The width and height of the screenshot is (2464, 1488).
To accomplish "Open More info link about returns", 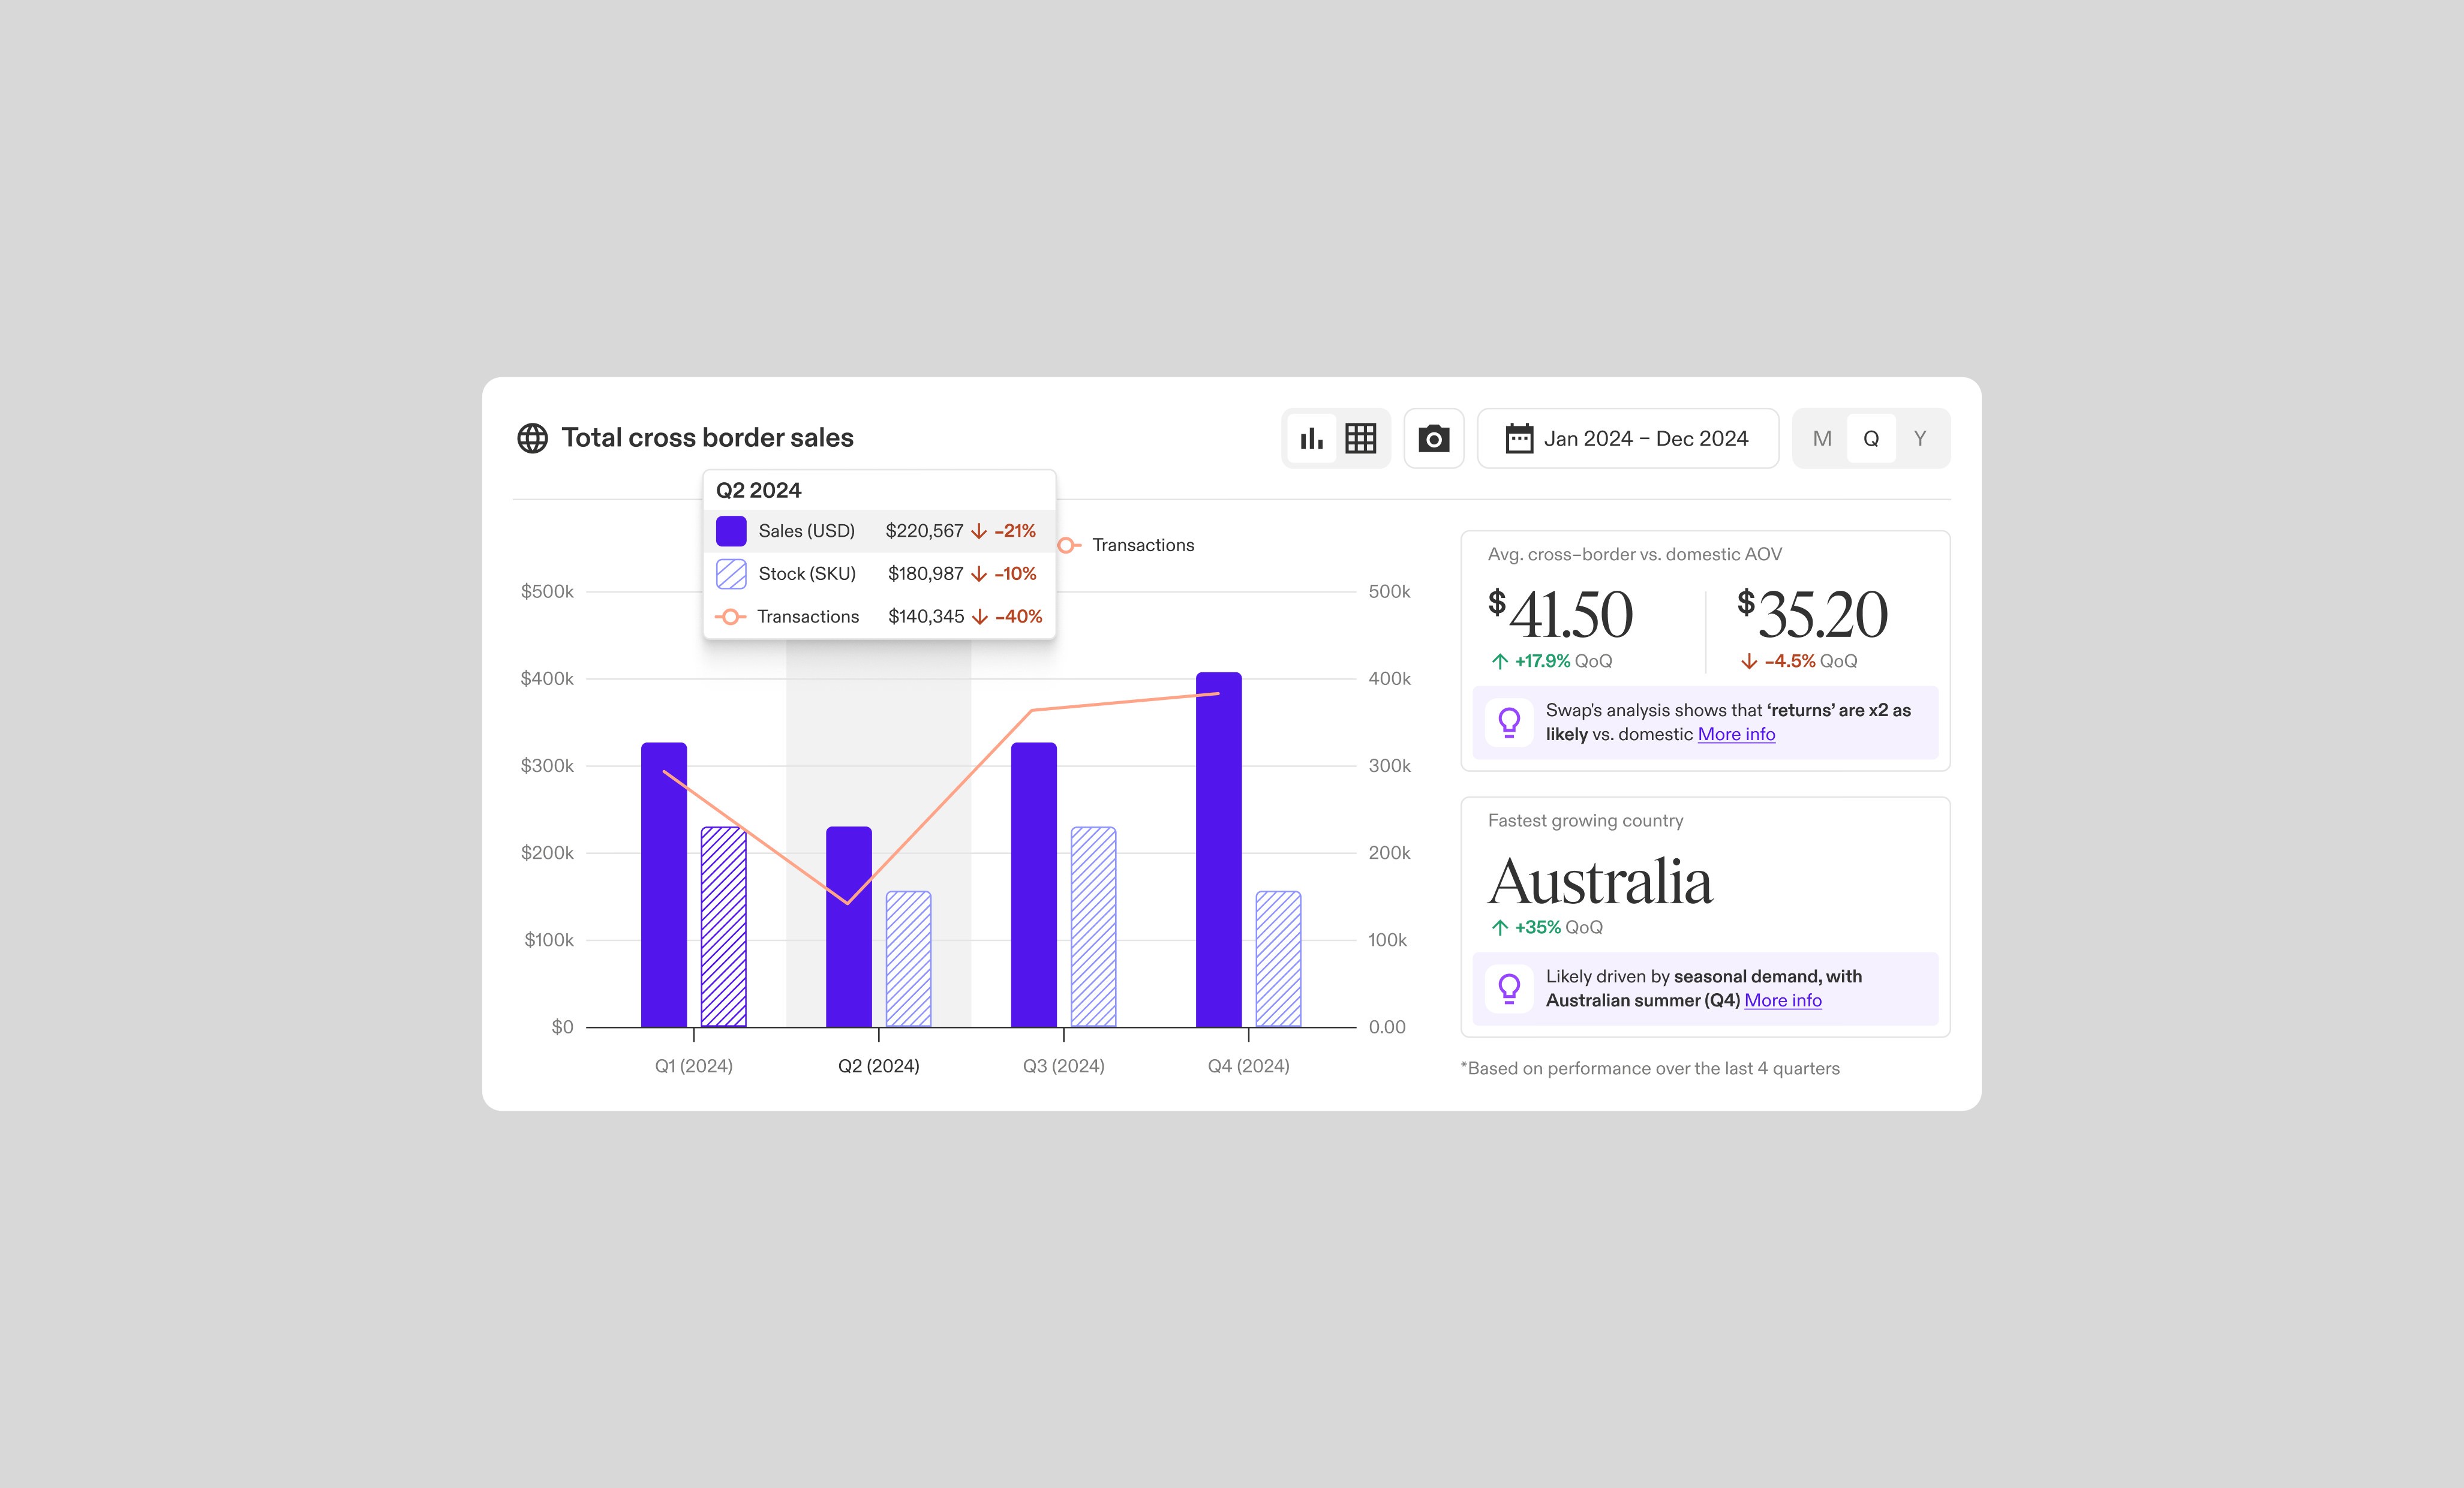I will (x=1736, y=734).
